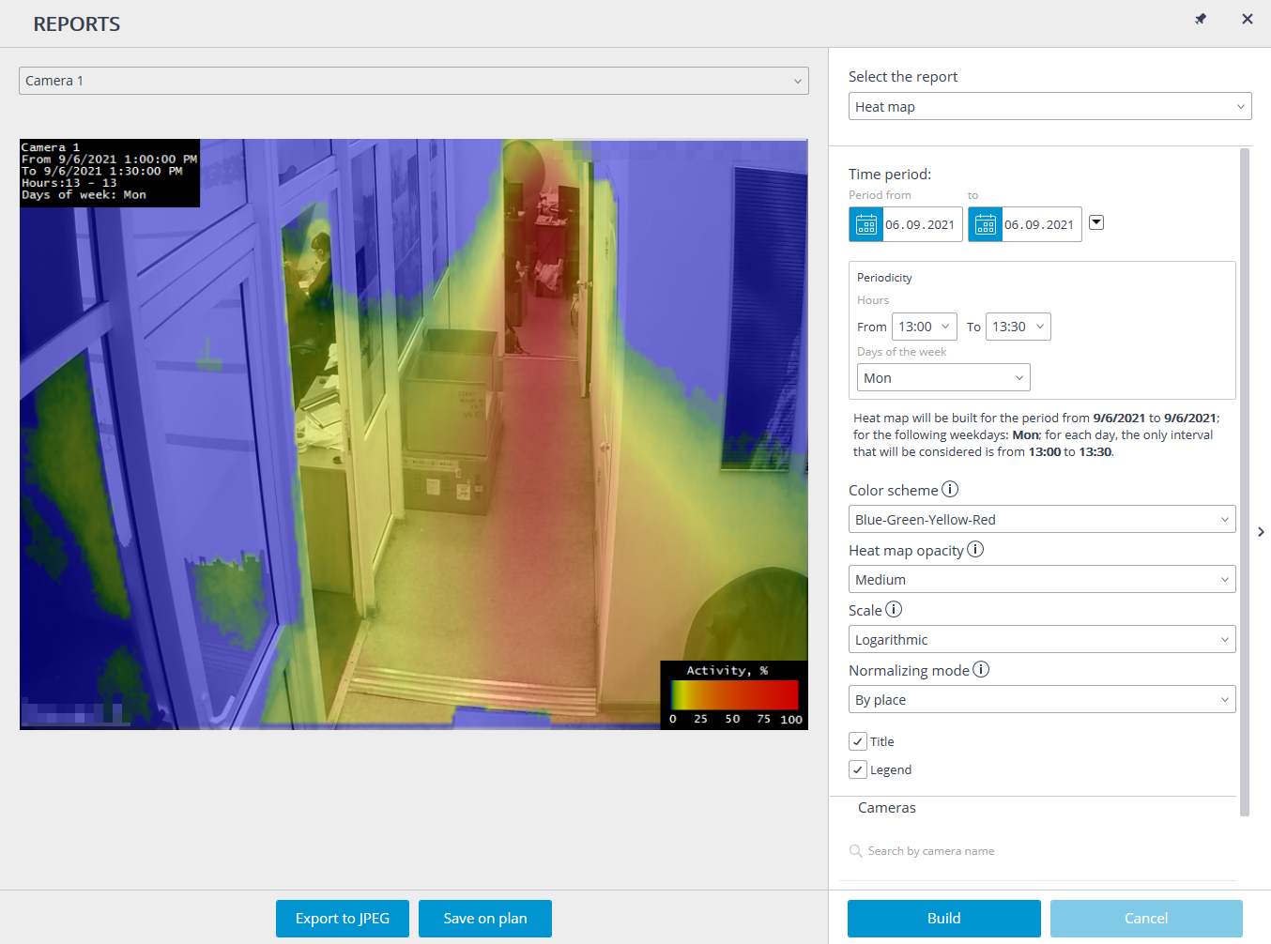This screenshot has width=1271, height=944.
Task: Show info about Scale
Action: tap(894, 609)
